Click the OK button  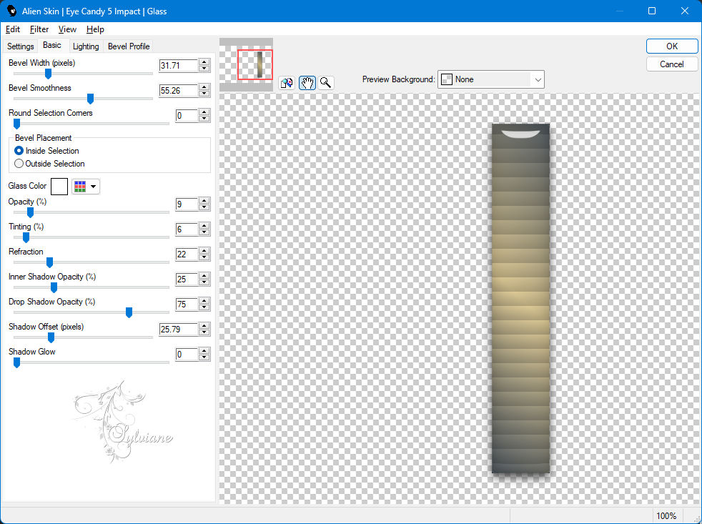click(x=671, y=46)
